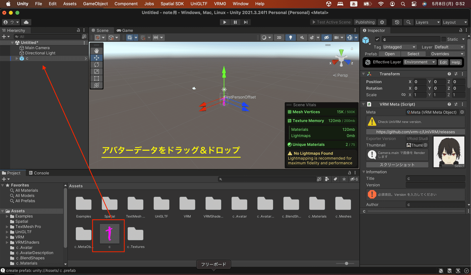Open Spatial settings gear next to Publishing
Viewport: 471px width, 275px height.
[382, 22]
